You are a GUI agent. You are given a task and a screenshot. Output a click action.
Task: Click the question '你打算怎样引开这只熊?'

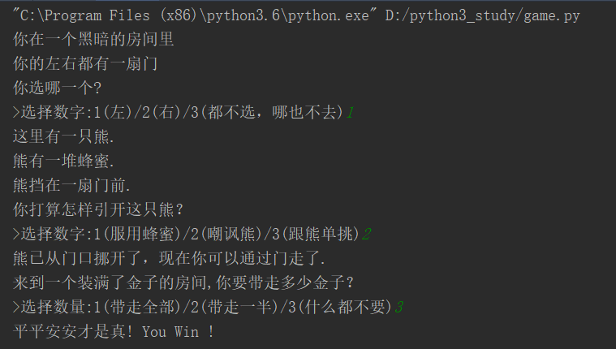(x=98, y=210)
